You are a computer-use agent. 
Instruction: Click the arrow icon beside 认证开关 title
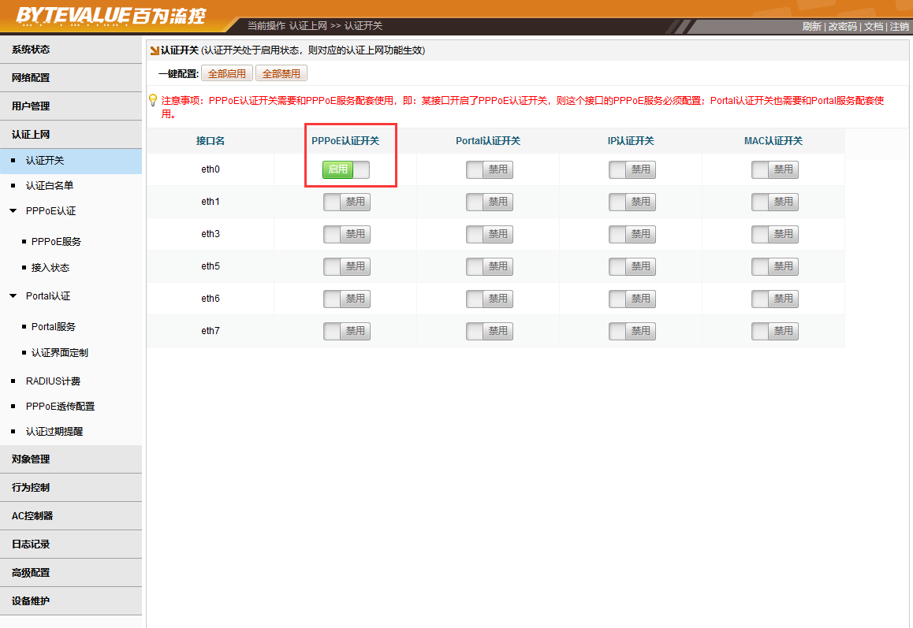(x=155, y=50)
